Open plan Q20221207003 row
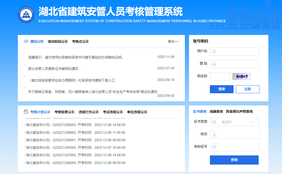 pos(76,155)
